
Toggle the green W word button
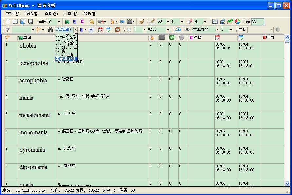tap(67, 22)
